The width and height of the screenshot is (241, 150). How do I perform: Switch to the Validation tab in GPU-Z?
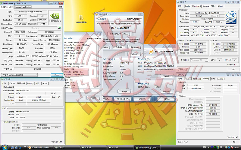point(27,7)
